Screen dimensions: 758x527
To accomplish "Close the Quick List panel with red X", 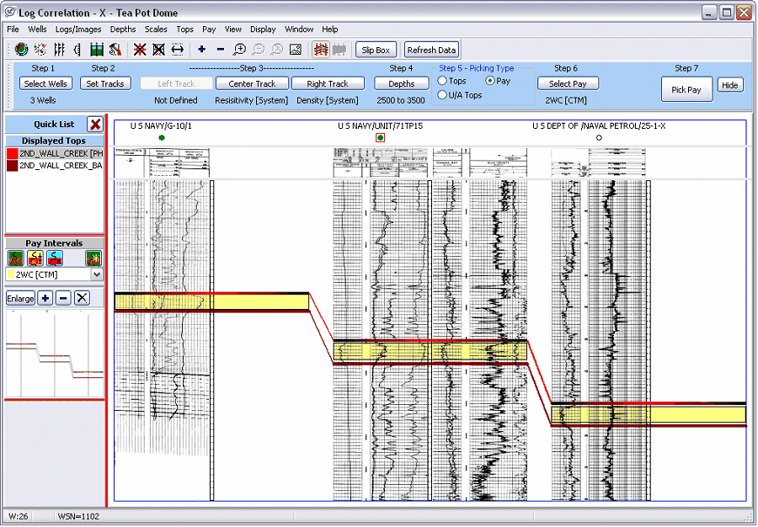I will [95, 124].
